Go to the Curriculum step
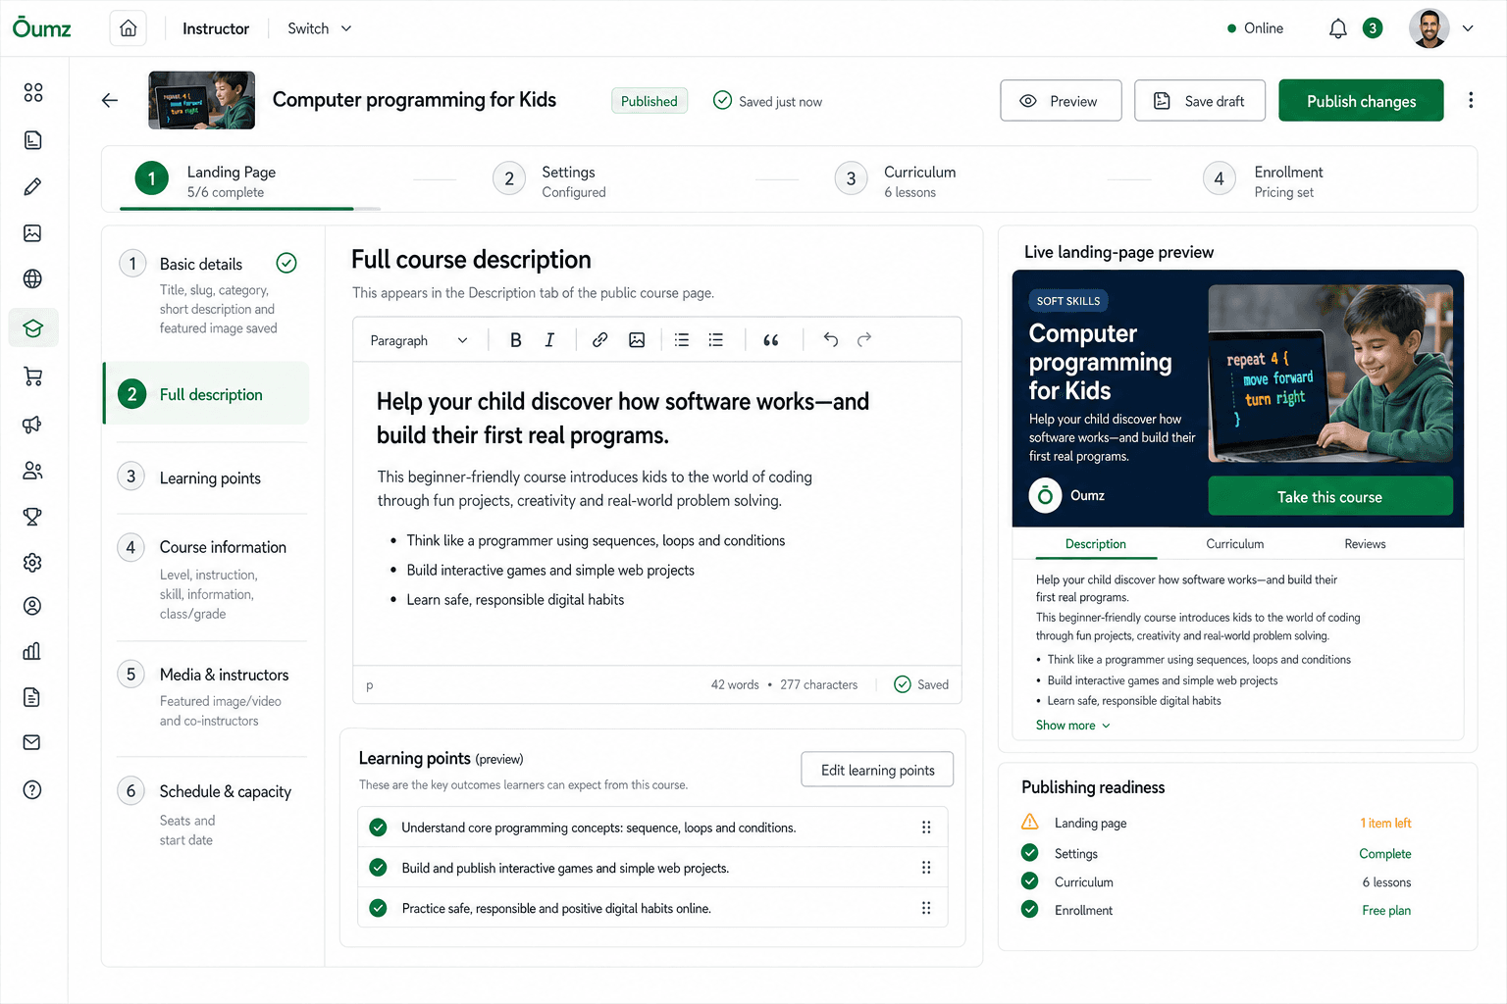The image size is (1507, 1004). [x=895, y=180]
